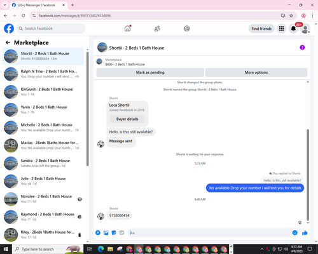Open the account avatar menu
Image resolution: width=318 pixels, height=254 pixels.
(x=305, y=29)
